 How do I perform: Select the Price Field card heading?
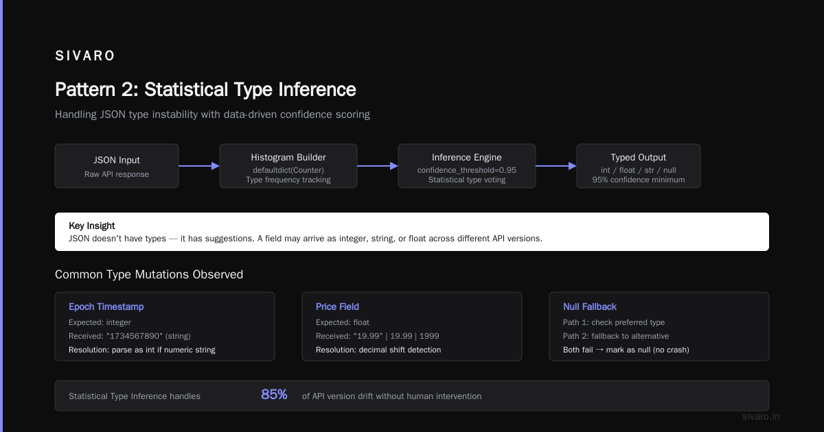[x=337, y=307]
